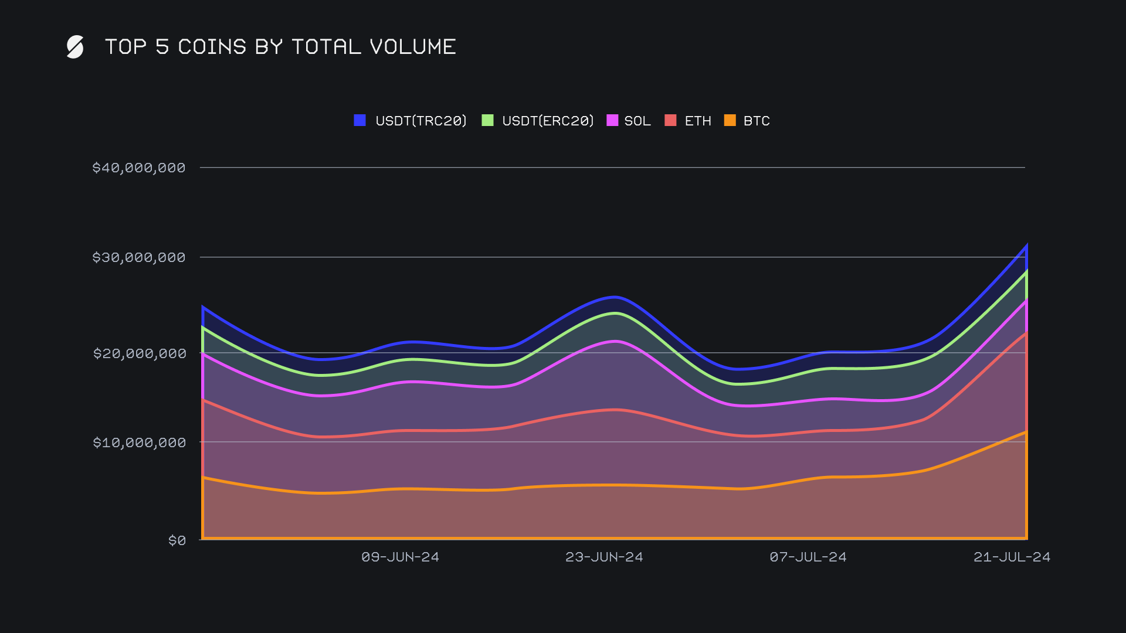Click the magenta SOL legend swatch

pyautogui.click(x=612, y=120)
